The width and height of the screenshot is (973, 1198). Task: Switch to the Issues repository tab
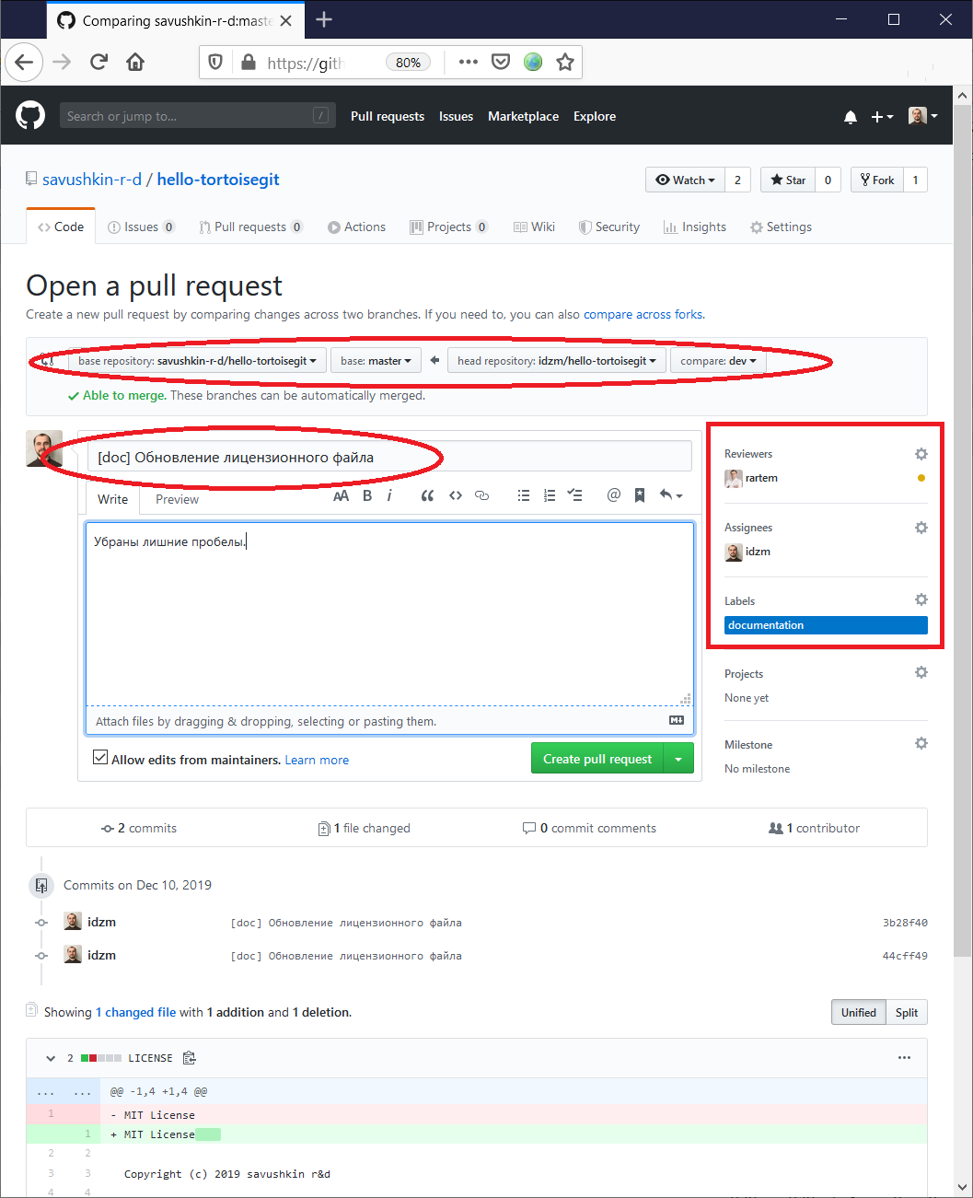tap(141, 227)
